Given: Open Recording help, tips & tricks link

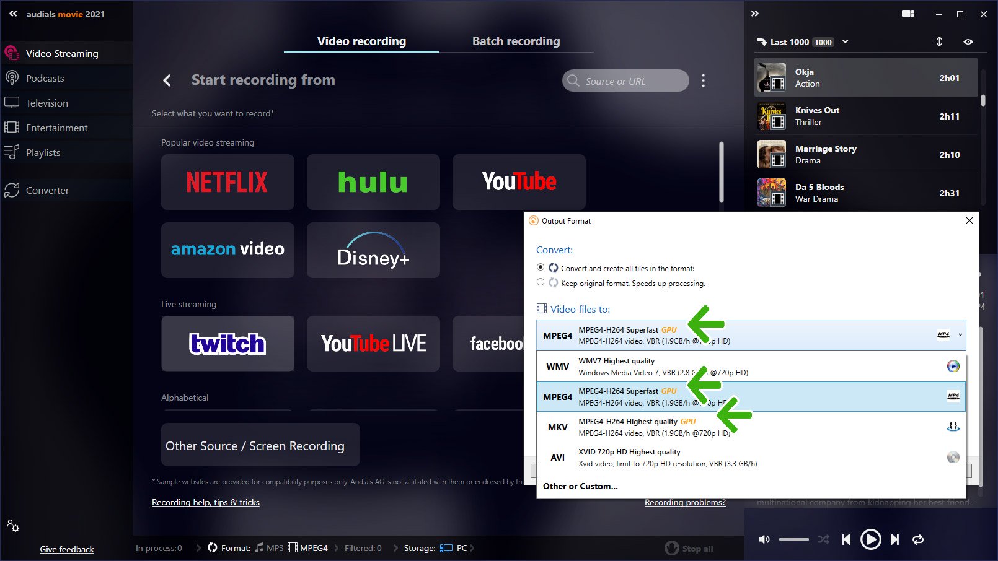Looking at the screenshot, I should tap(205, 502).
